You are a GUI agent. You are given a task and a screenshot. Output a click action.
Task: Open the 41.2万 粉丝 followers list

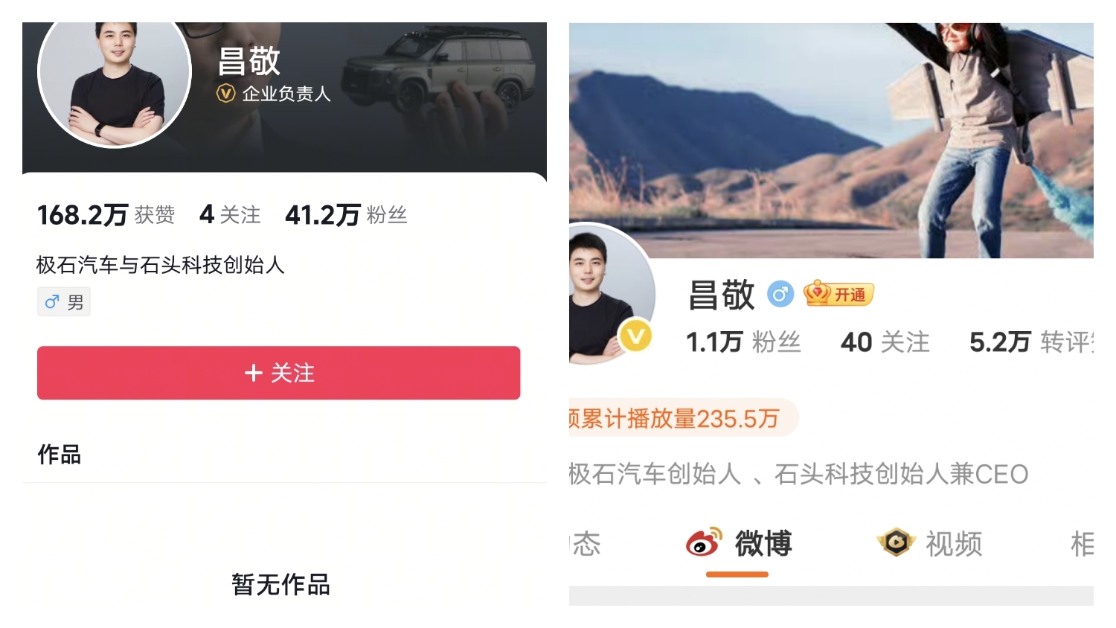tap(346, 215)
